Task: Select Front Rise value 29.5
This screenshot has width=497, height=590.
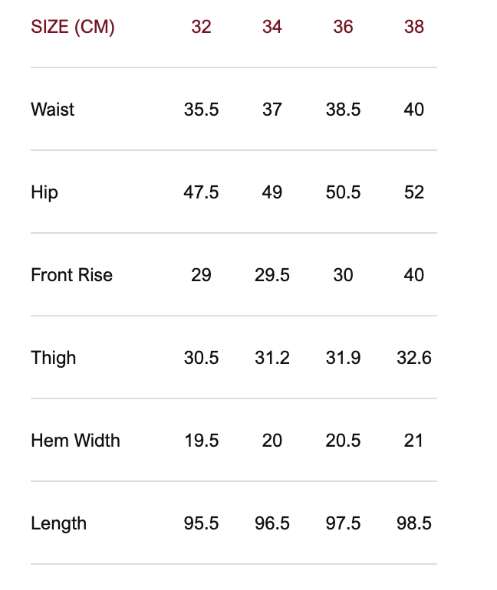Action: (272, 275)
